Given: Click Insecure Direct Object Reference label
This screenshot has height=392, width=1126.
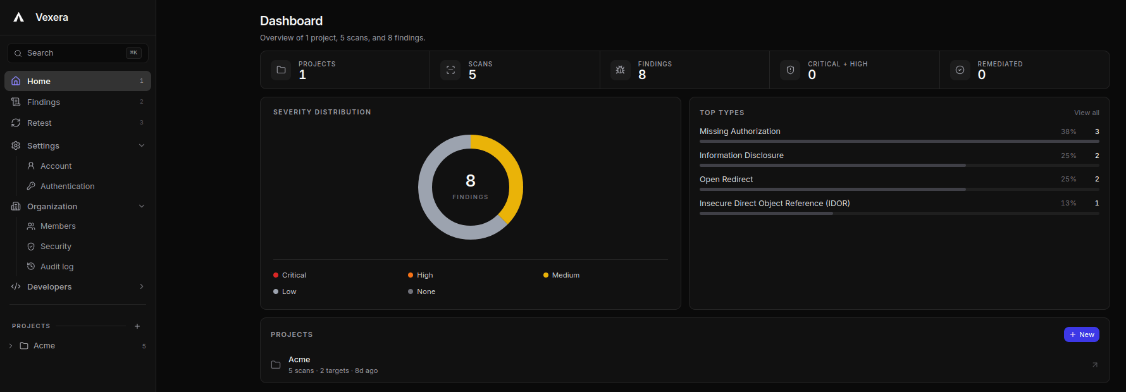Looking at the screenshot, I should [x=775, y=204].
